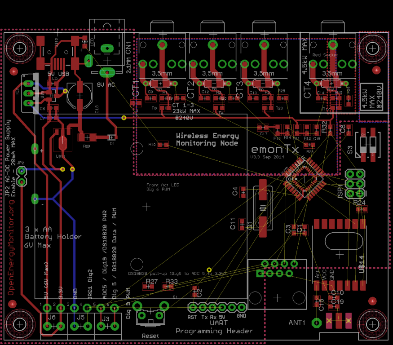Click the large CT3 label
The height and width of the screenshot is (345, 393).
point(239,89)
